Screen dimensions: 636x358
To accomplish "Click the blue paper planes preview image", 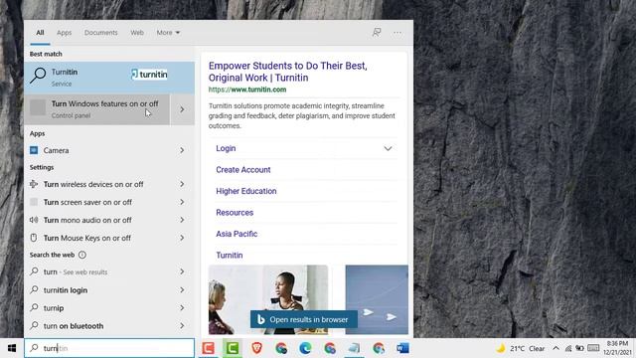I will (x=377, y=299).
